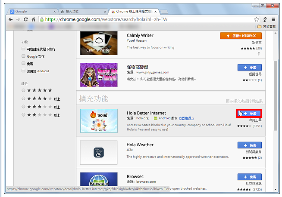Screen dimensions: 282x197
Task: Close the 擴充功能 tab
Action: tap(105, 12)
